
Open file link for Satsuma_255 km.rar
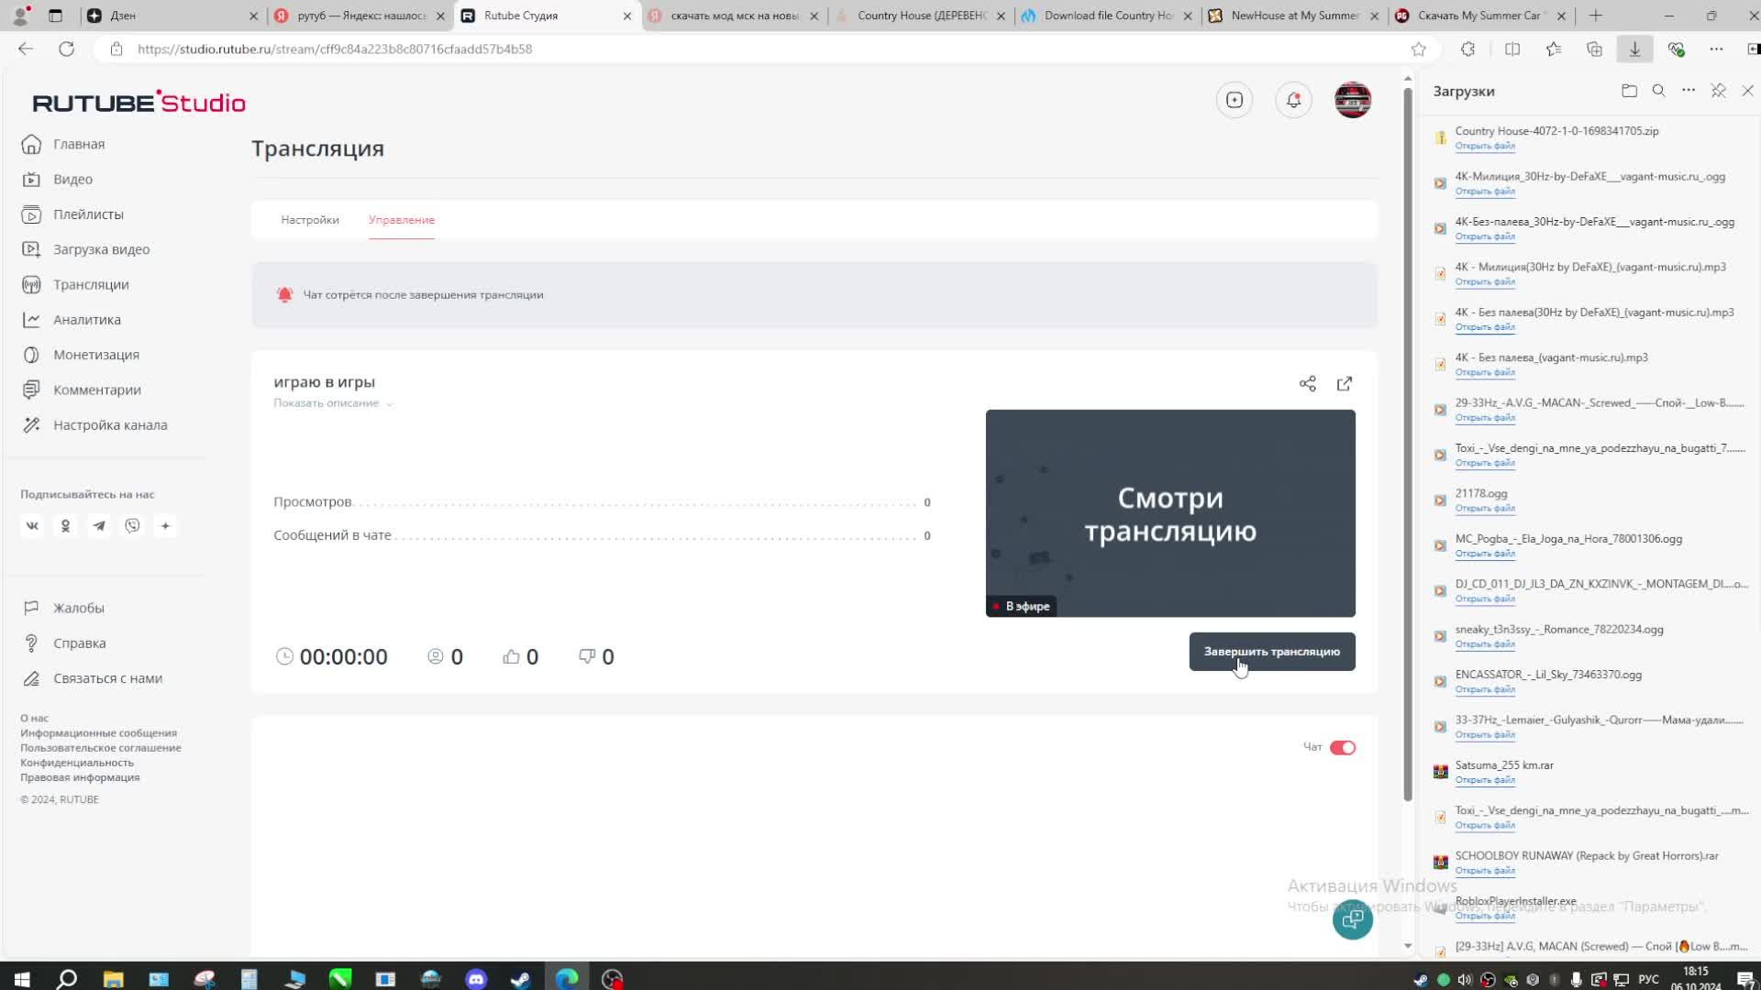pyautogui.click(x=1484, y=780)
